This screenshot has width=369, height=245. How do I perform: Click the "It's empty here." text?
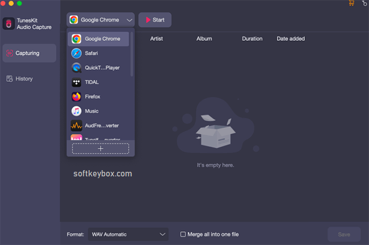tap(215, 165)
